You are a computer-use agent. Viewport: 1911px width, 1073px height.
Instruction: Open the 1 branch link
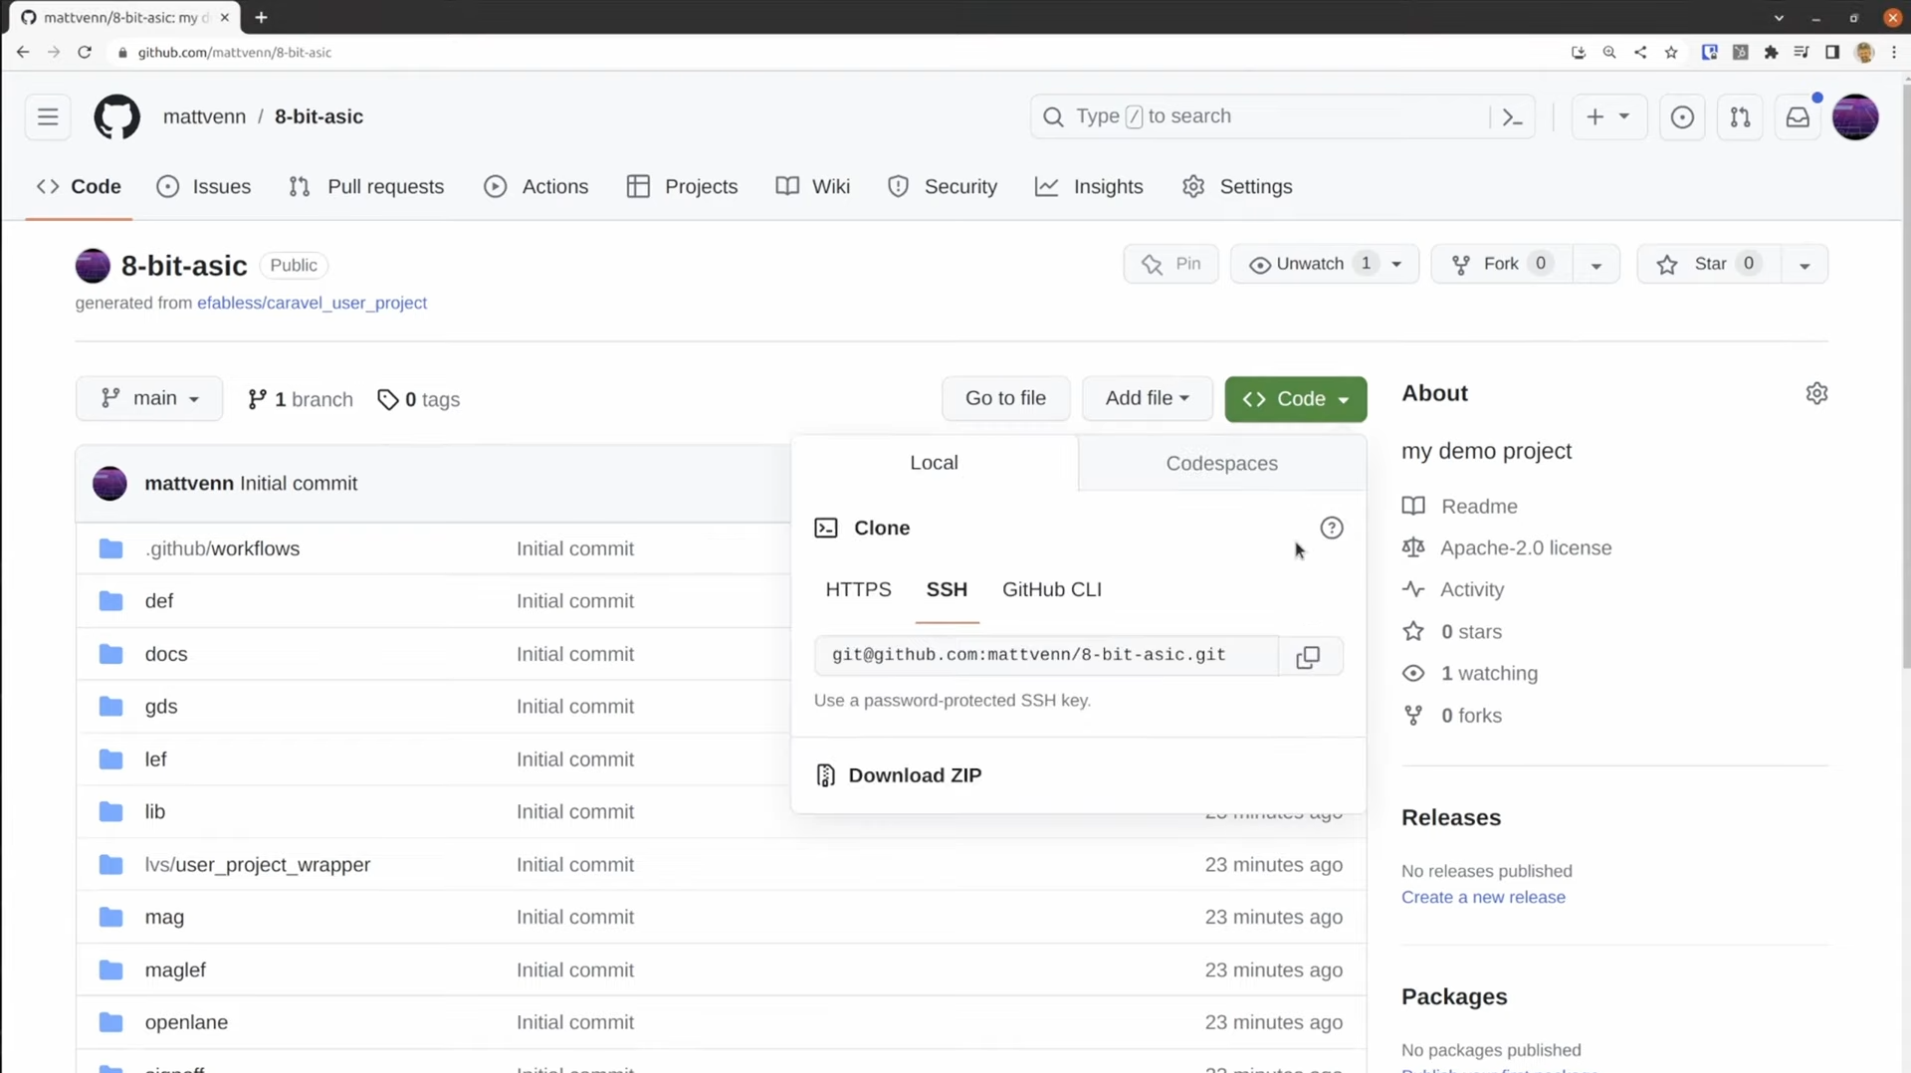click(301, 399)
